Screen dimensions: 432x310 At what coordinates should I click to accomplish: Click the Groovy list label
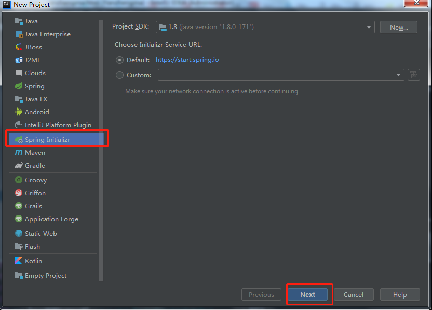(x=36, y=180)
